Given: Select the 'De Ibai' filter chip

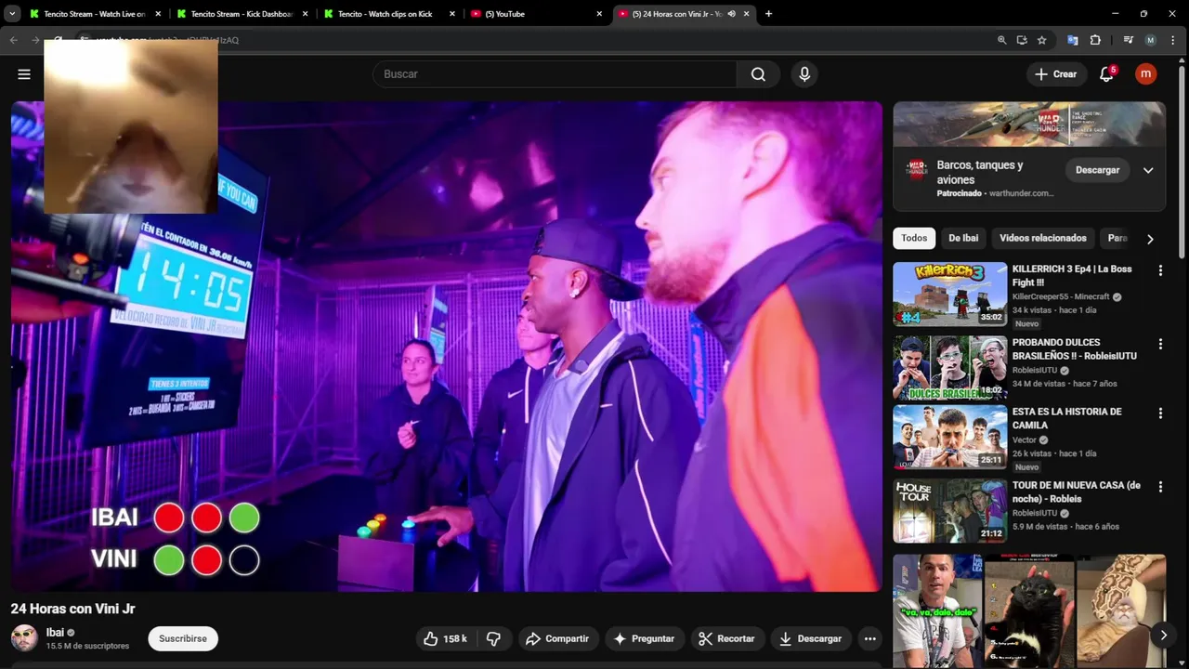Looking at the screenshot, I should 963,238.
